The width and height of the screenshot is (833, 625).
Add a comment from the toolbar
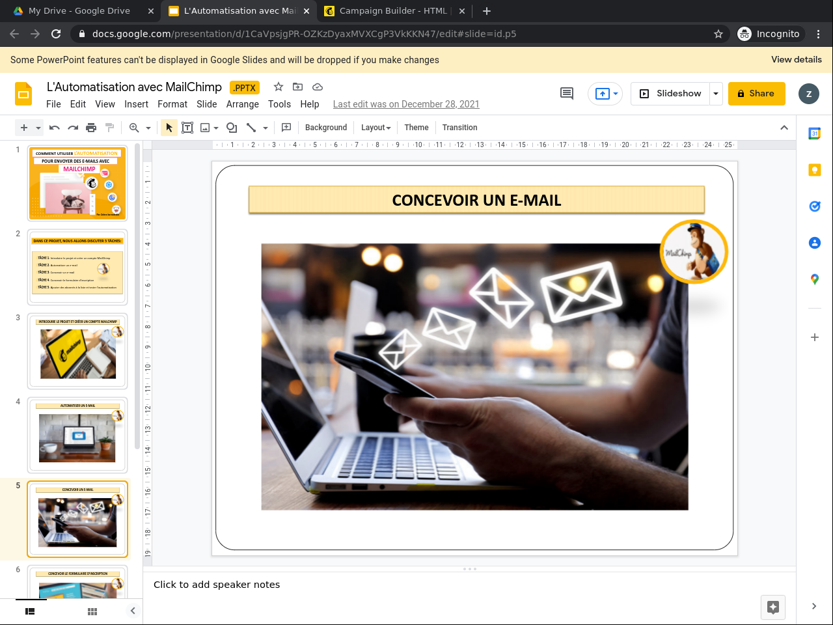[x=286, y=128]
